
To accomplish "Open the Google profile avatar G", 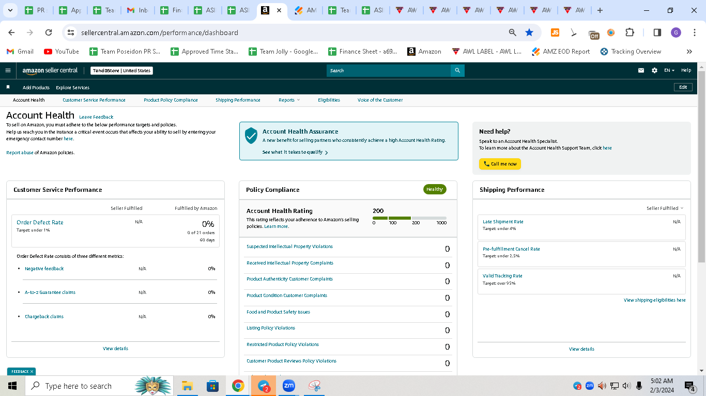I will [676, 32].
